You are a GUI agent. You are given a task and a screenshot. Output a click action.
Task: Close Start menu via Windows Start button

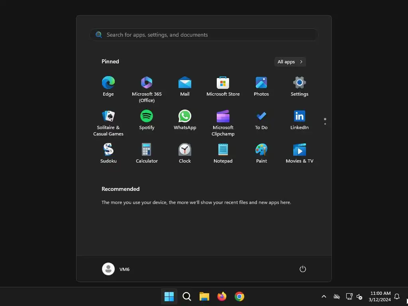click(169, 296)
